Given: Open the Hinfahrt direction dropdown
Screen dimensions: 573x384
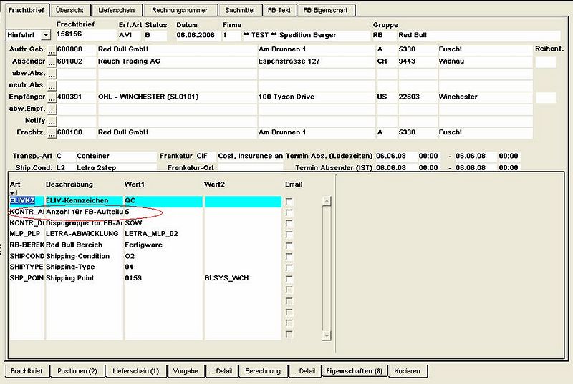Looking at the screenshot, I should pyautogui.click(x=46, y=35).
